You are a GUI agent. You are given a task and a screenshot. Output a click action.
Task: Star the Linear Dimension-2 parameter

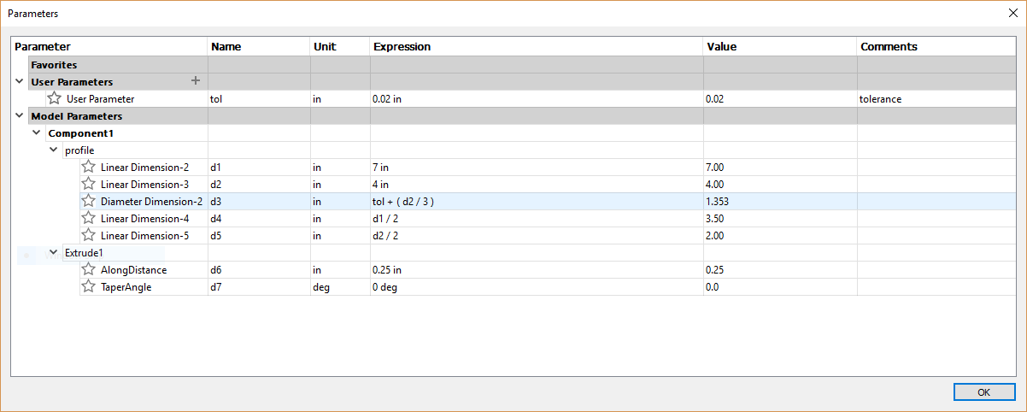coord(88,167)
